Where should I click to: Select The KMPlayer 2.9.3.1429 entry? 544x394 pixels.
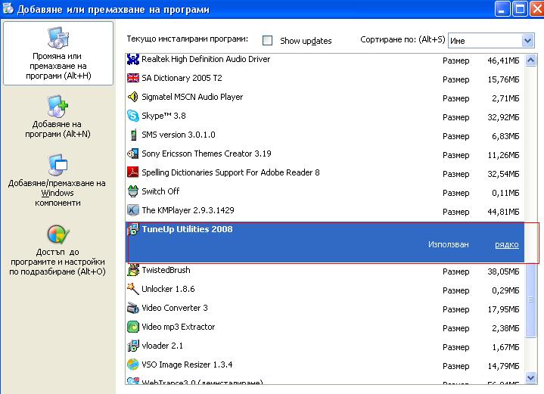pos(325,210)
